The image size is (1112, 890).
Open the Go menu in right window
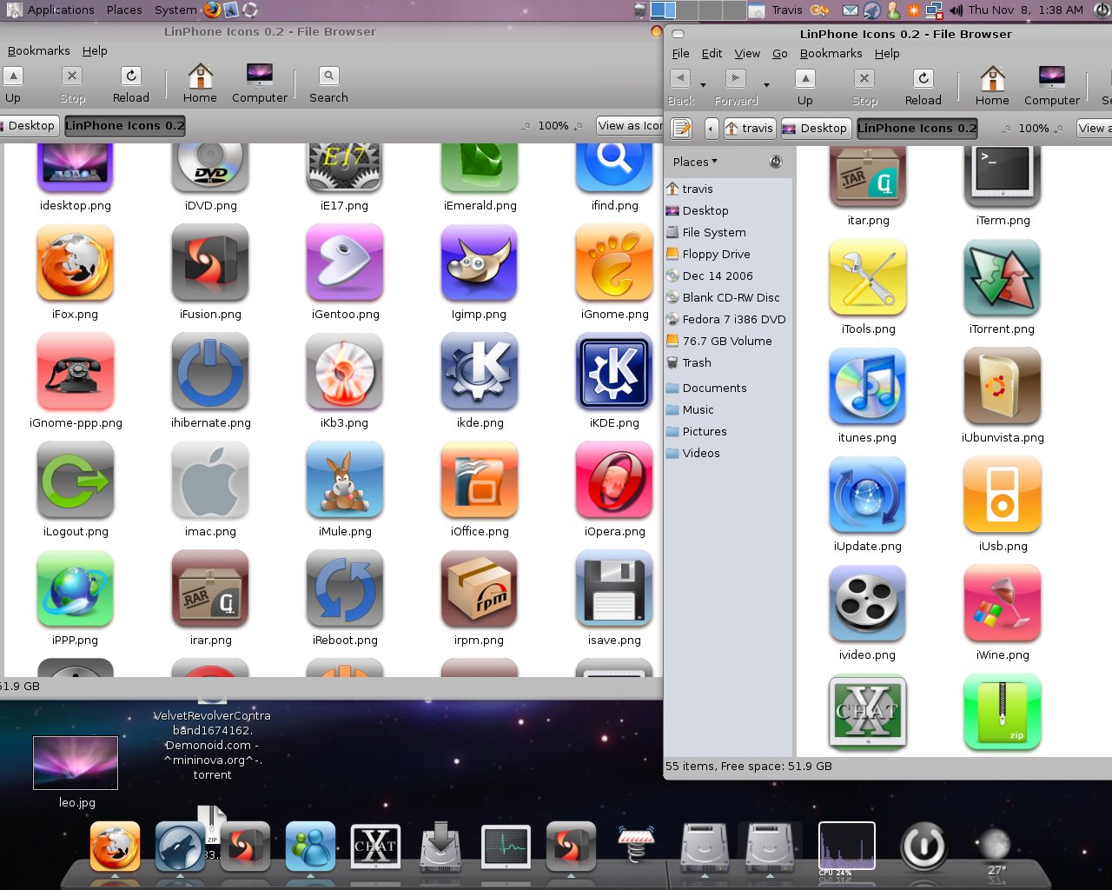(x=780, y=53)
